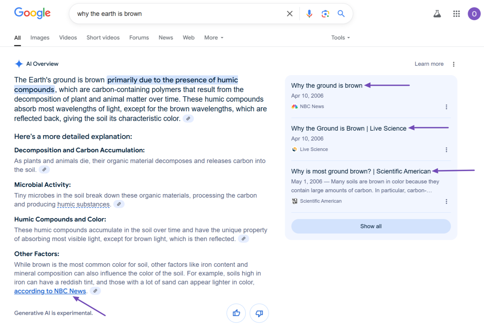
Task: Give thumbs up to AI Overview
Action: click(236, 313)
